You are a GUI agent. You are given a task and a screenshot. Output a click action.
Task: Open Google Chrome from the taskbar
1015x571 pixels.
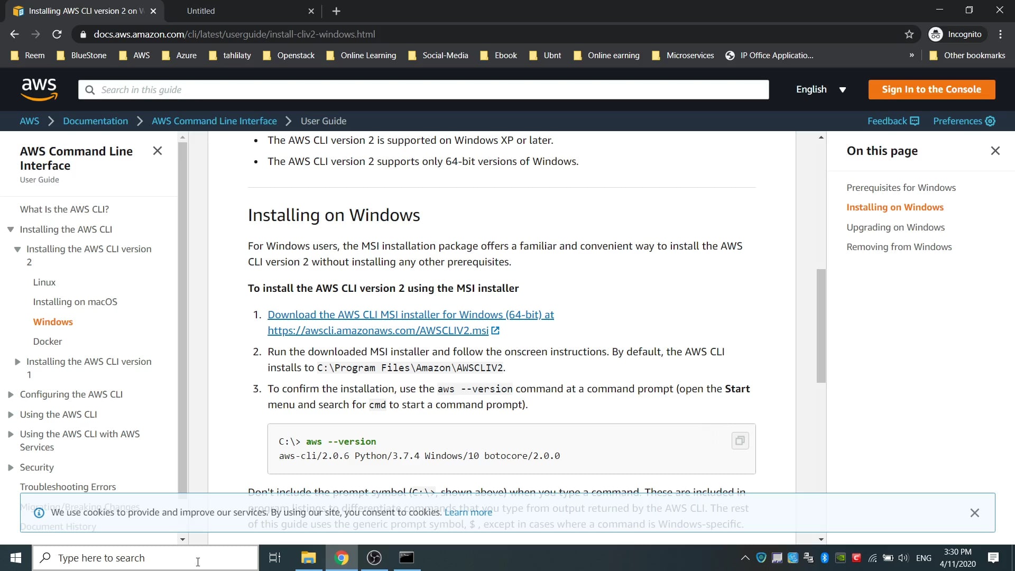click(342, 557)
